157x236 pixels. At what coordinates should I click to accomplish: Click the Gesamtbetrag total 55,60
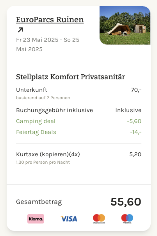pyautogui.click(x=126, y=202)
